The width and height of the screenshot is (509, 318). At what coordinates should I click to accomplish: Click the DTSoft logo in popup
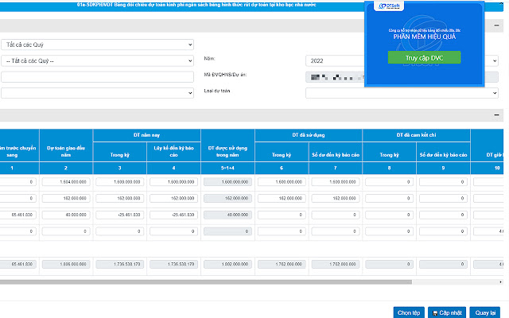coord(389,6)
